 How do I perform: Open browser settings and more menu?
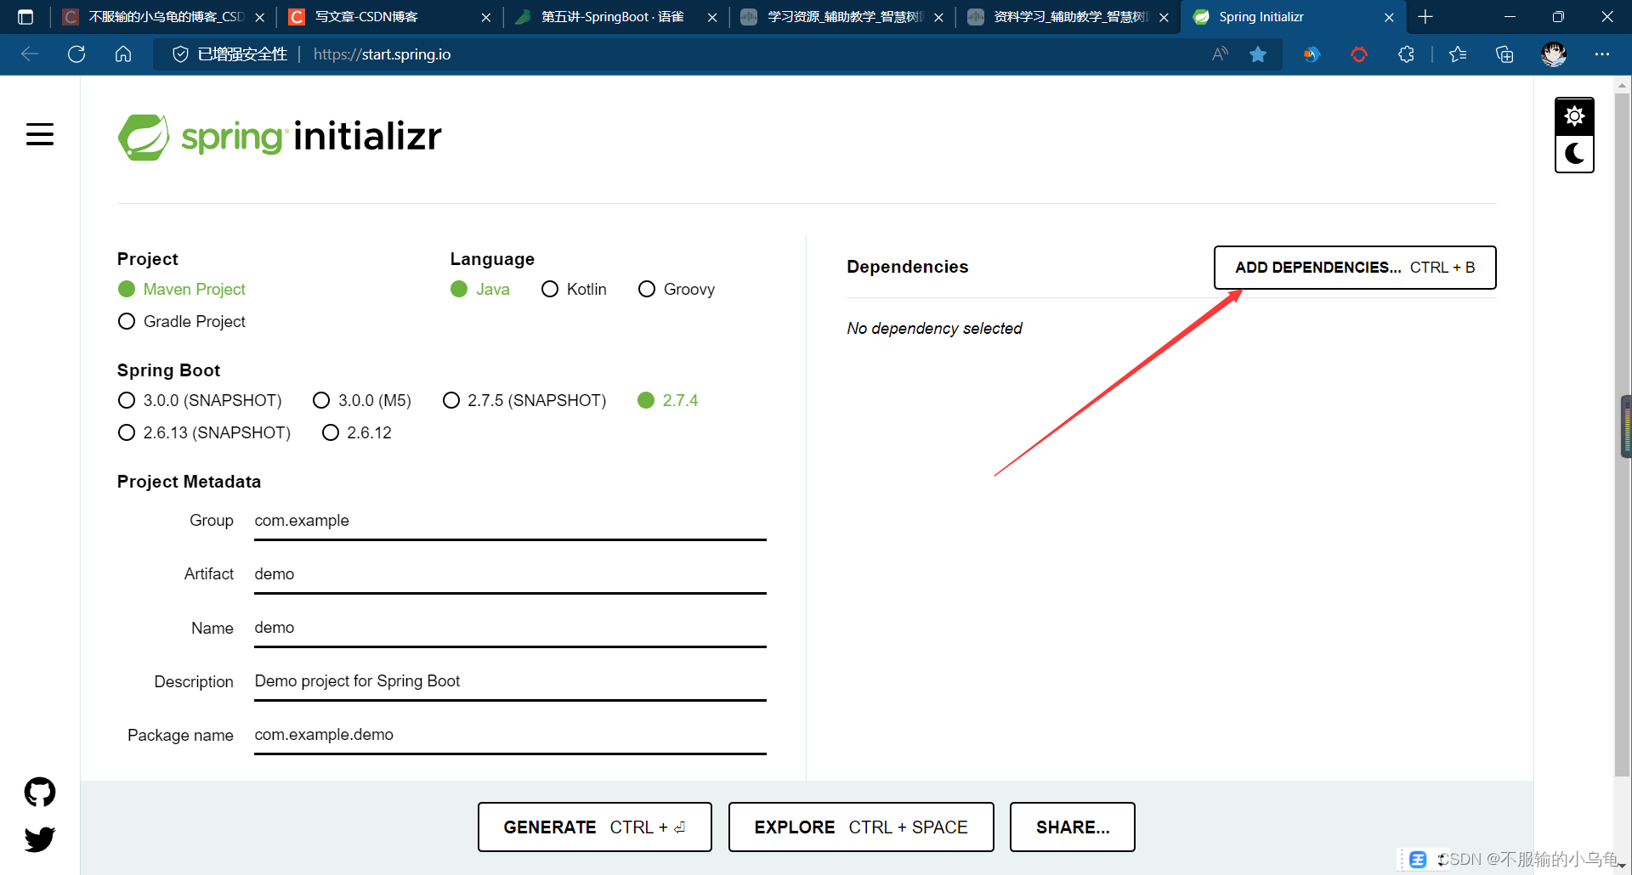click(1602, 54)
